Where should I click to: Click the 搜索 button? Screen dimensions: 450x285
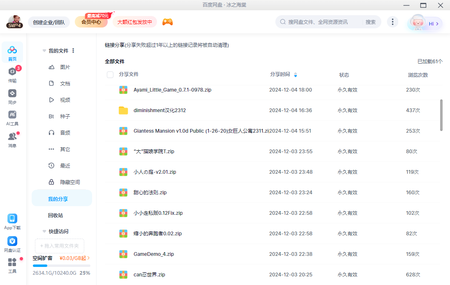[x=371, y=22]
